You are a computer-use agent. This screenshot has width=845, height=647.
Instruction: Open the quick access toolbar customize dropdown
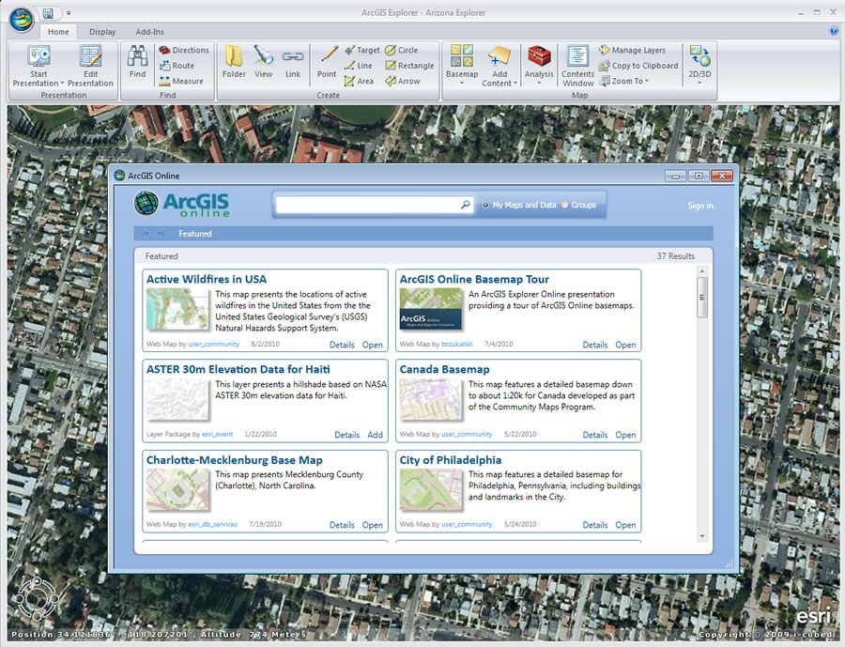tap(69, 13)
